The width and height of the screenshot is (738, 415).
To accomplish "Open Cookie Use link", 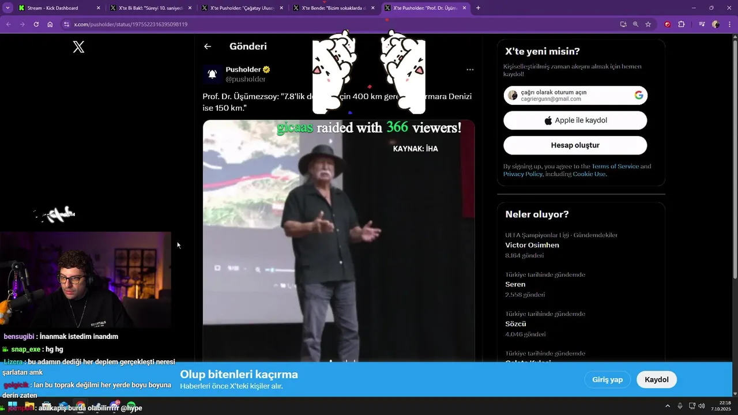I will click(589, 174).
